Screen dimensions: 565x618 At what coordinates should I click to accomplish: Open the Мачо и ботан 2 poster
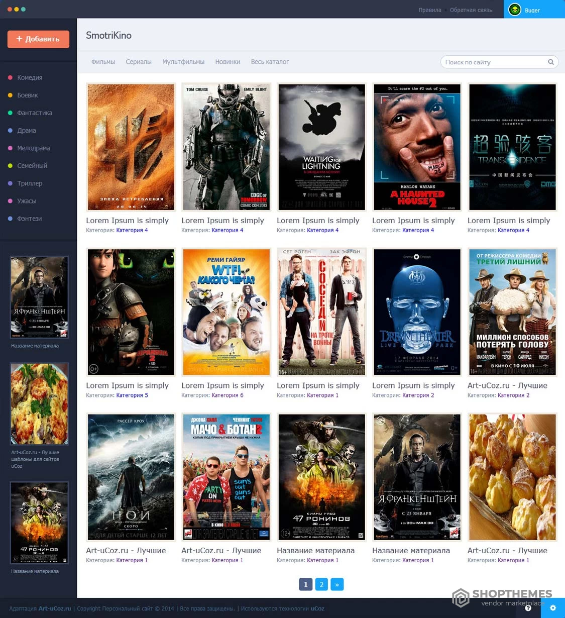[227, 477]
